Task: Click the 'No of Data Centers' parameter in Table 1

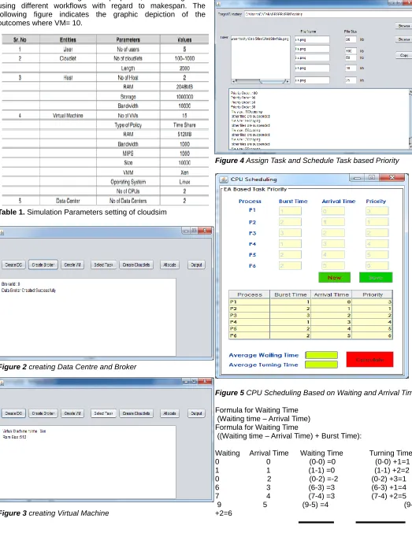Action: [x=128, y=201]
